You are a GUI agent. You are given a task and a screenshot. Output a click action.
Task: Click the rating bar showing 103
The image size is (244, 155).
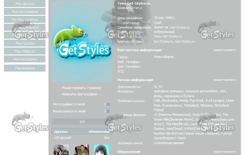click(82, 122)
